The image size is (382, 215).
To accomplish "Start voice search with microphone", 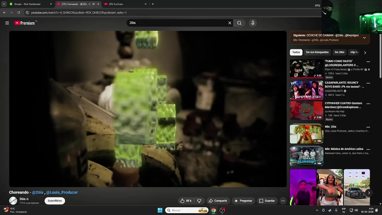I will [x=253, y=23].
